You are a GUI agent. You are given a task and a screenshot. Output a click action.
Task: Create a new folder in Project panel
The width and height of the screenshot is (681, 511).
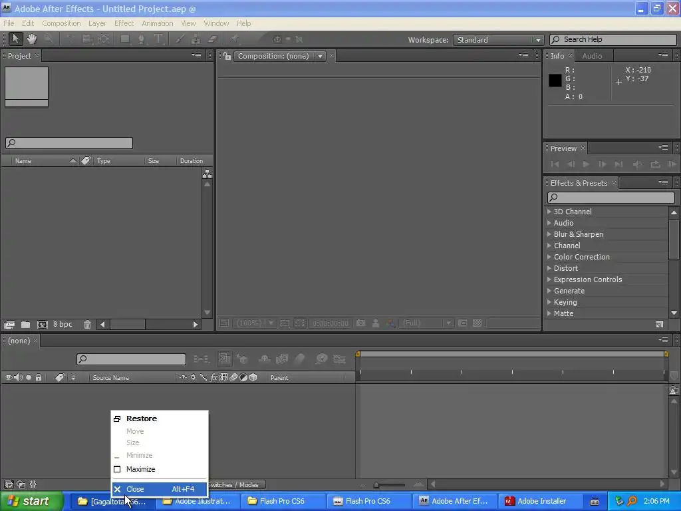coord(26,325)
